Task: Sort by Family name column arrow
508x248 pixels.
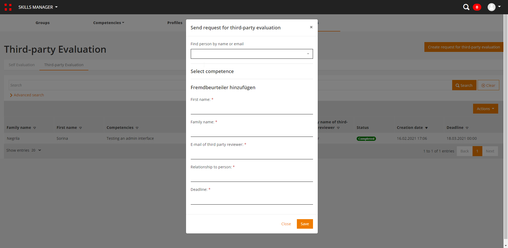Action: coord(35,128)
